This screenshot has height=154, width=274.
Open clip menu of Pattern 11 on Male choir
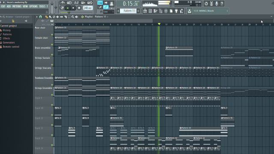[x=56, y=27]
